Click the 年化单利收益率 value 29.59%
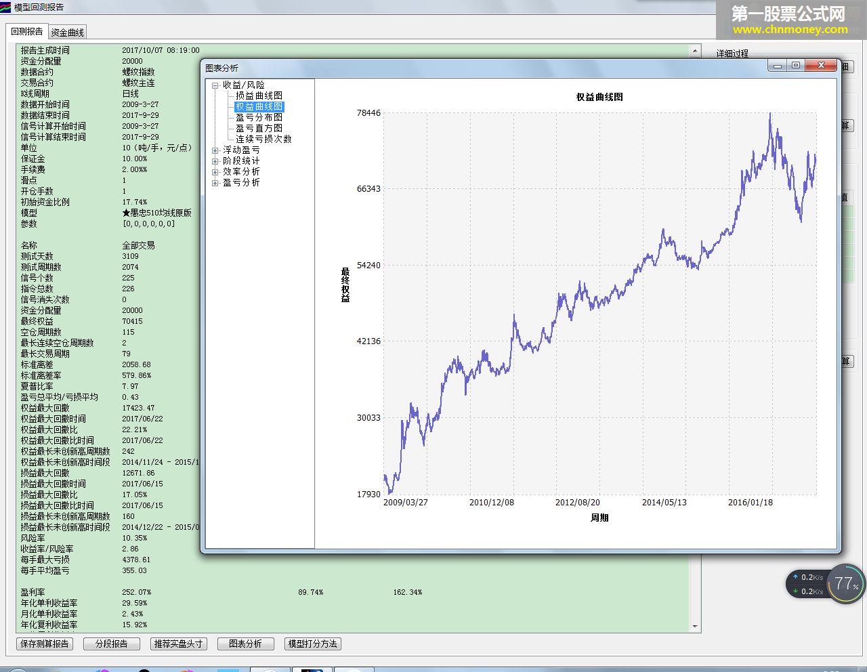Screen dimensions: 867x672 (x=134, y=603)
